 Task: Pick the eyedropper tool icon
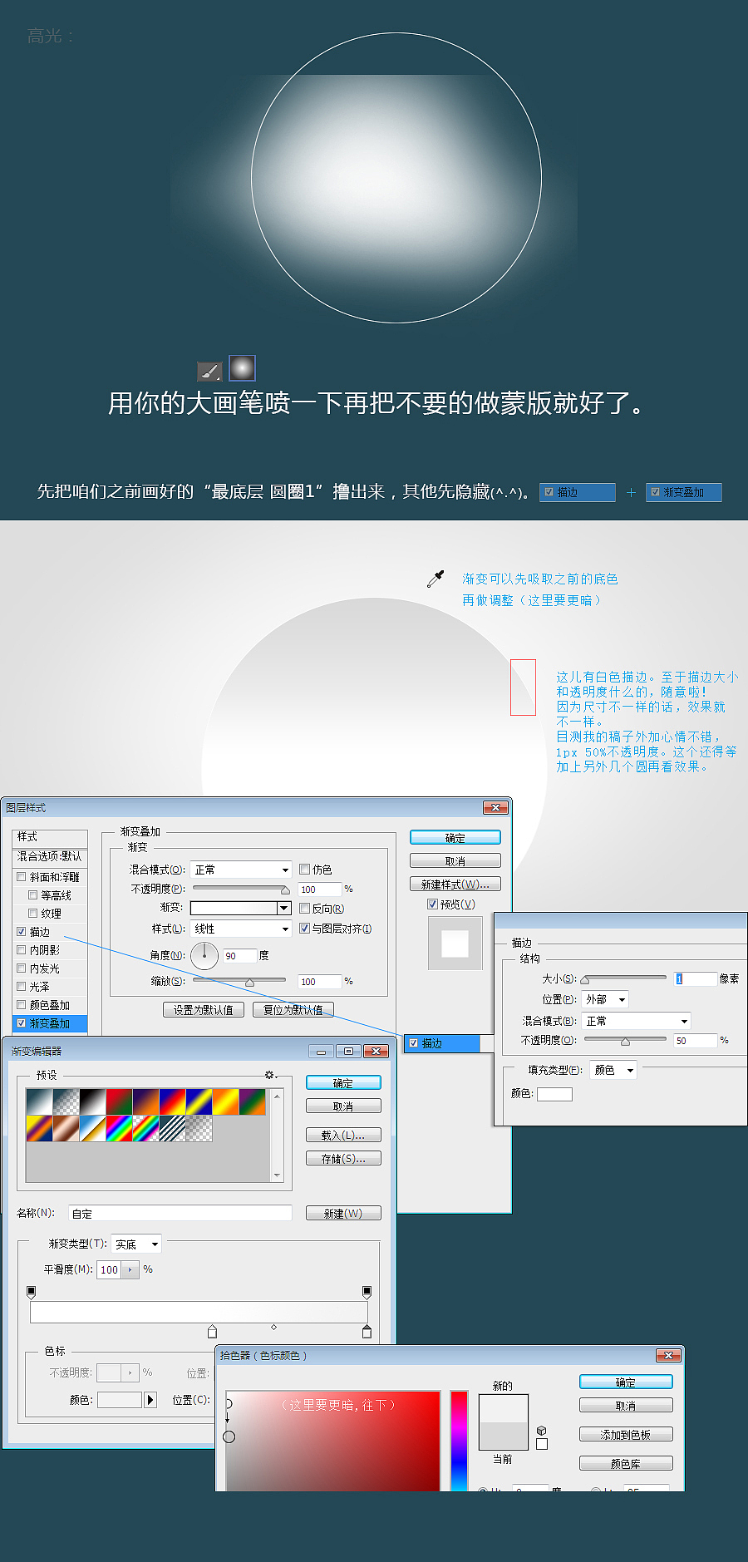(x=436, y=579)
